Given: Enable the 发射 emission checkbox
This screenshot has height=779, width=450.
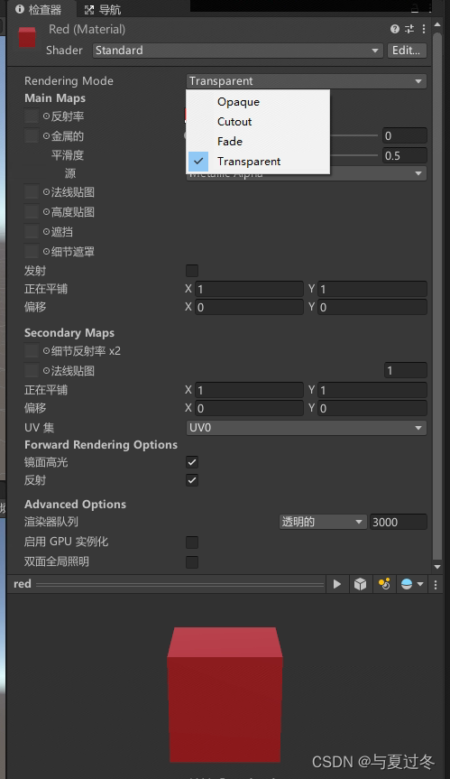Looking at the screenshot, I should point(192,271).
